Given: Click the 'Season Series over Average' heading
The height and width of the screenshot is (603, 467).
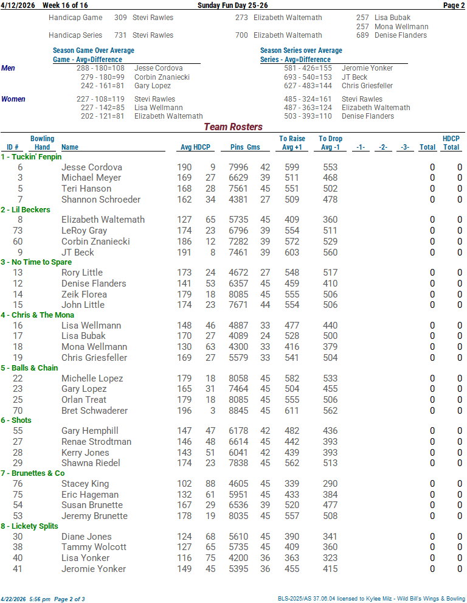Looking at the screenshot, I should pos(301,51).
